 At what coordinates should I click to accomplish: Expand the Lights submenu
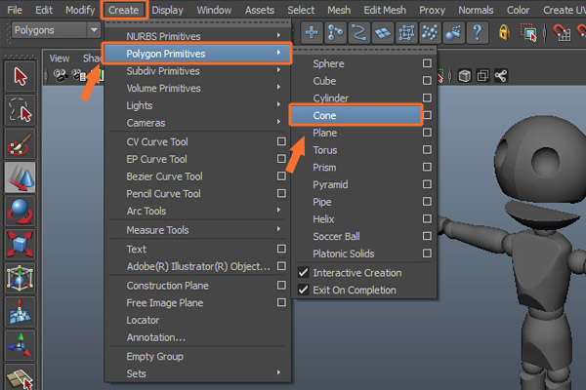tap(197, 105)
